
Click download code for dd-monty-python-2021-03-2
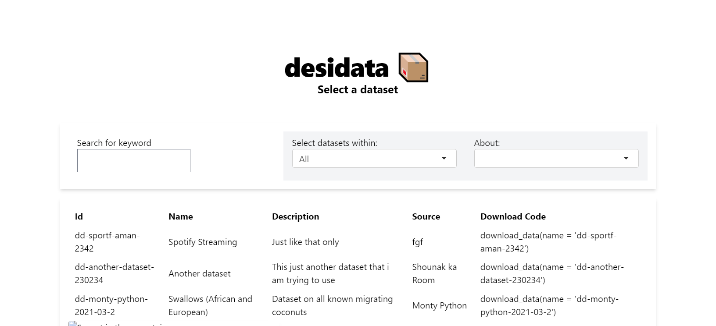click(549, 305)
